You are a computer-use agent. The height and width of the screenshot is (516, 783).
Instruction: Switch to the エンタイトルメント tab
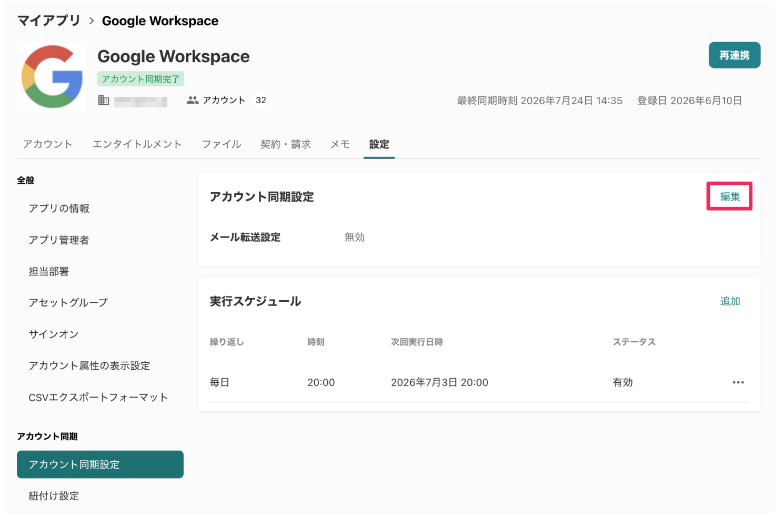[x=137, y=144]
